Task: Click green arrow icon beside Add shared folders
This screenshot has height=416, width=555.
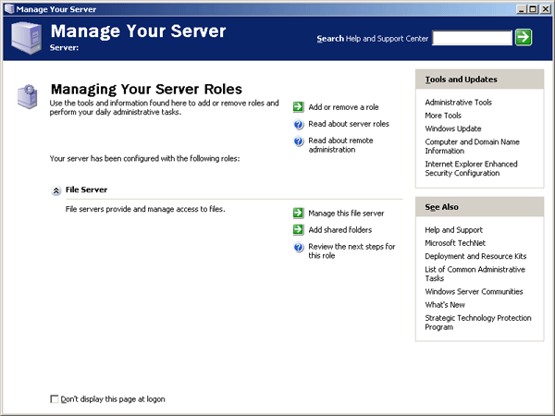Action: 299,229
